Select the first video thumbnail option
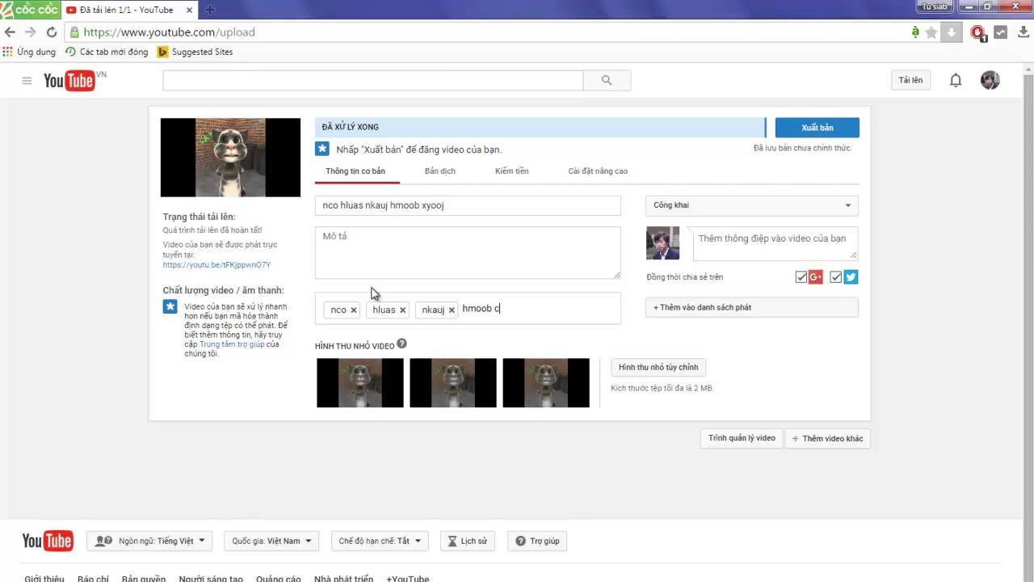 (x=360, y=383)
